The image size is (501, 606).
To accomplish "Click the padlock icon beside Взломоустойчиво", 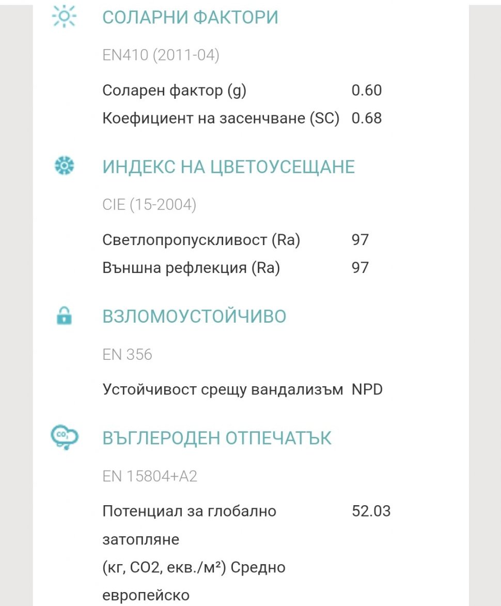I will coord(64,315).
